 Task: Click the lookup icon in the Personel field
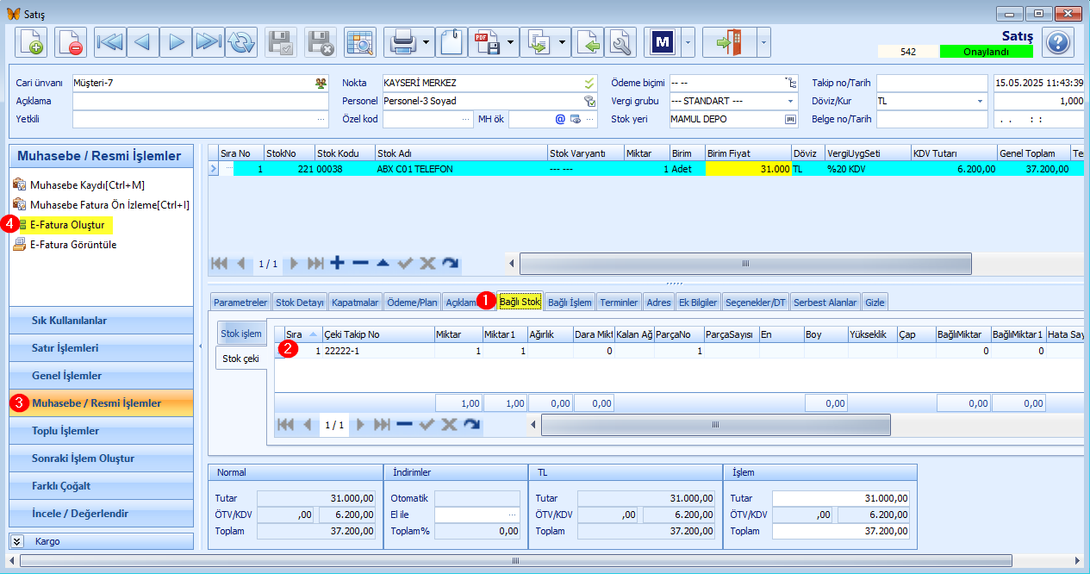[589, 101]
